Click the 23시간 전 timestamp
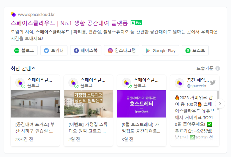This screenshot has width=231, height=157. click(x=24, y=139)
